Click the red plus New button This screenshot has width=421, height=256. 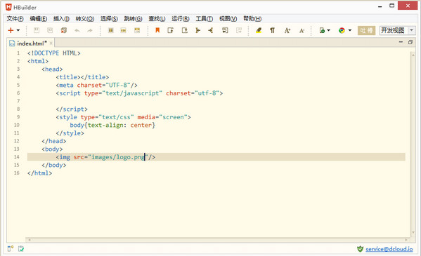click(x=11, y=30)
